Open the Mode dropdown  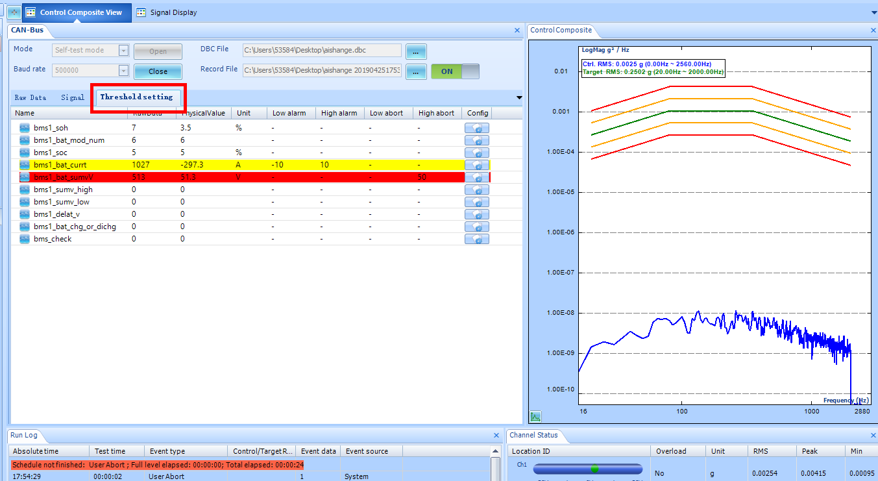(123, 50)
